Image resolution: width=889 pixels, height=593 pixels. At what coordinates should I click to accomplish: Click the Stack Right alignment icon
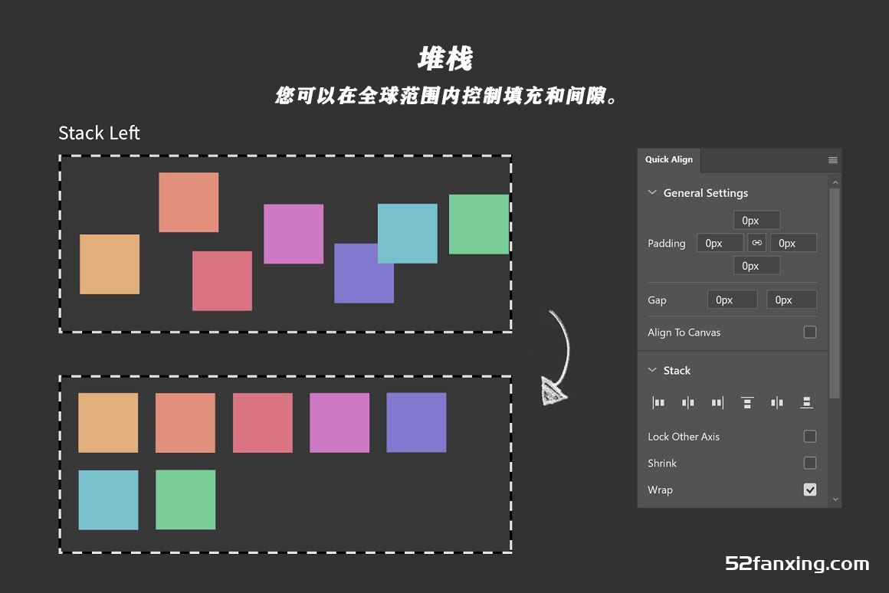click(x=717, y=402)
